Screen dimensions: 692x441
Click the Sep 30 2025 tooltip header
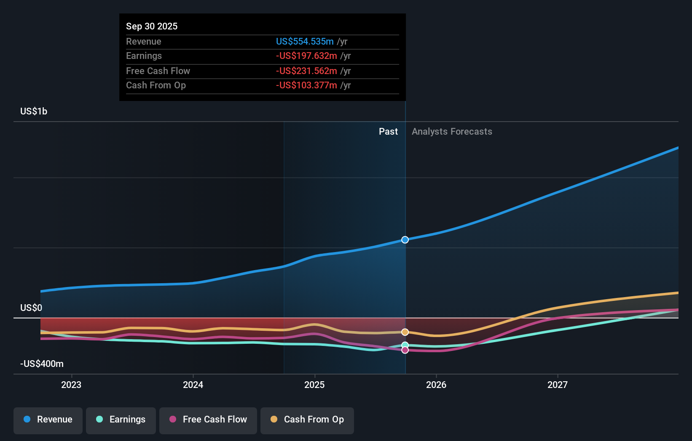point(152,26)
